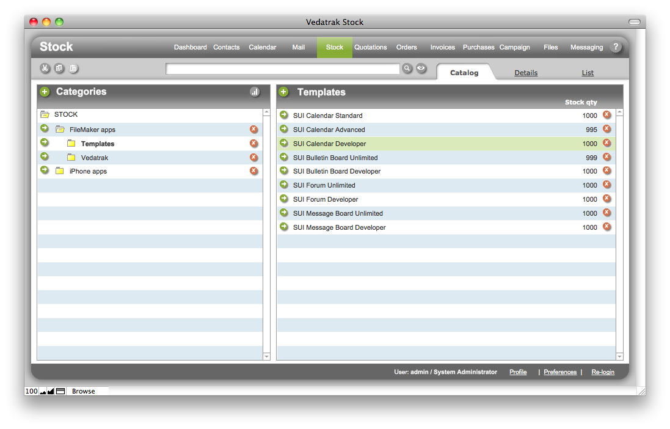This screenshot has width=670, height=429.
Task: Open the Campaign module
Action: point(514,47)
